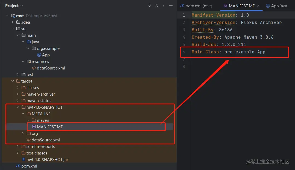Click line number 8 in the gutter

pos(184,66)
